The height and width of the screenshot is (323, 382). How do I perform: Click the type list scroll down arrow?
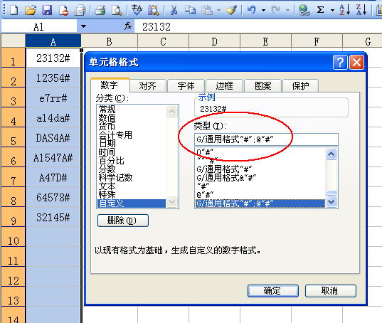pyautogui.click(x=331, y=201)
